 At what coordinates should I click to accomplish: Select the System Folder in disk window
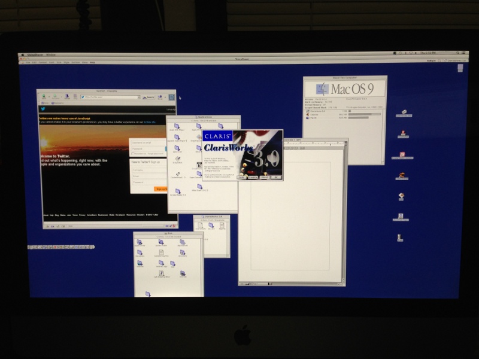click(160, 242)
